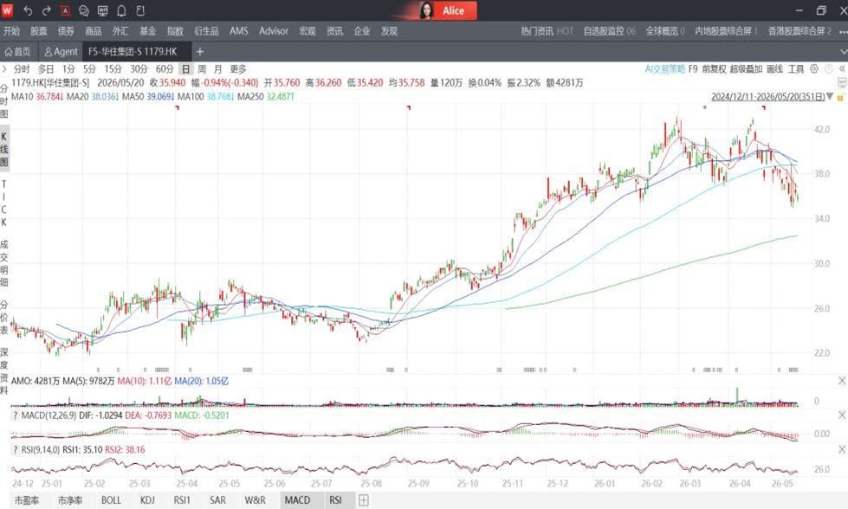Collapse right panel with double-chevron icon
The width and height of the screenshot is (848, 509).
[842, 68]
